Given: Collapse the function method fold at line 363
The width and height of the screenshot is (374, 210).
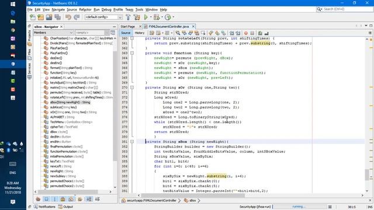Looking at the screenshot, I should 132,53.
